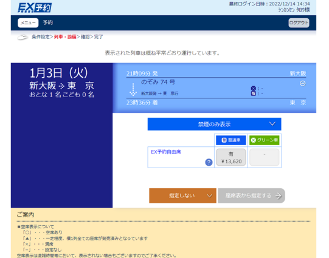Collapse train details with minus circle icon
This screenshot has height=258, width=329.
(302, 83)
